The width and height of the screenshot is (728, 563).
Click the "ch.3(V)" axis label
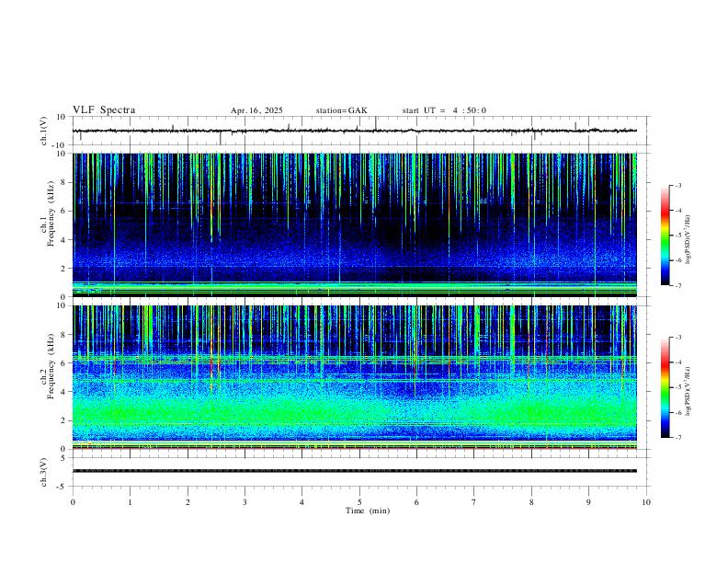pos(44,473)
